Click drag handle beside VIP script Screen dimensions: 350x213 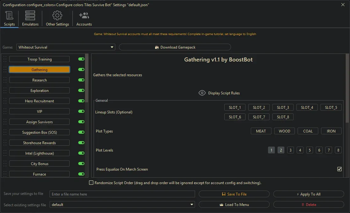click(5, 112)
